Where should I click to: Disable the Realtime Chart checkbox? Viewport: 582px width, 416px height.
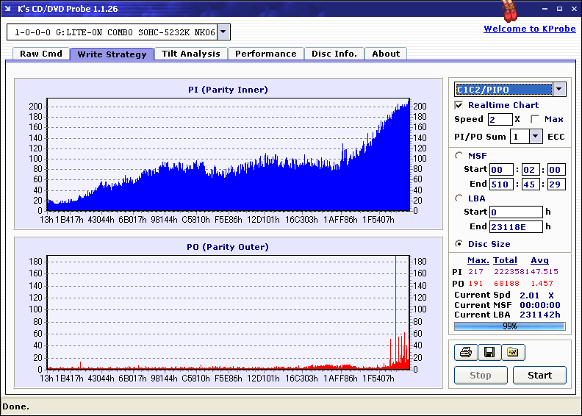click(459, 105)
